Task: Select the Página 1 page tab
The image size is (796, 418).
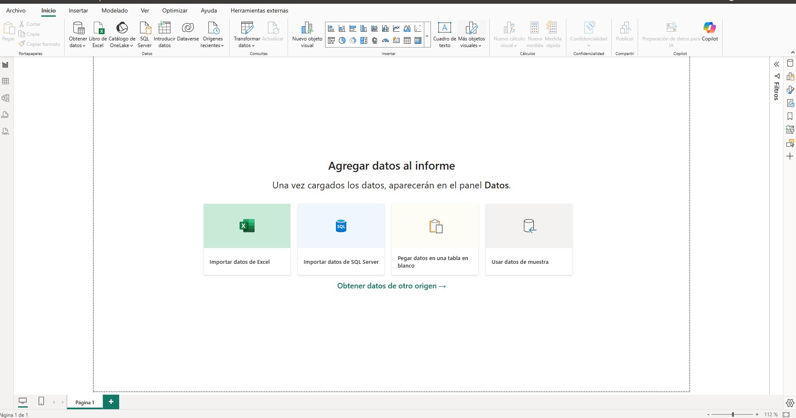Action: 85,402
